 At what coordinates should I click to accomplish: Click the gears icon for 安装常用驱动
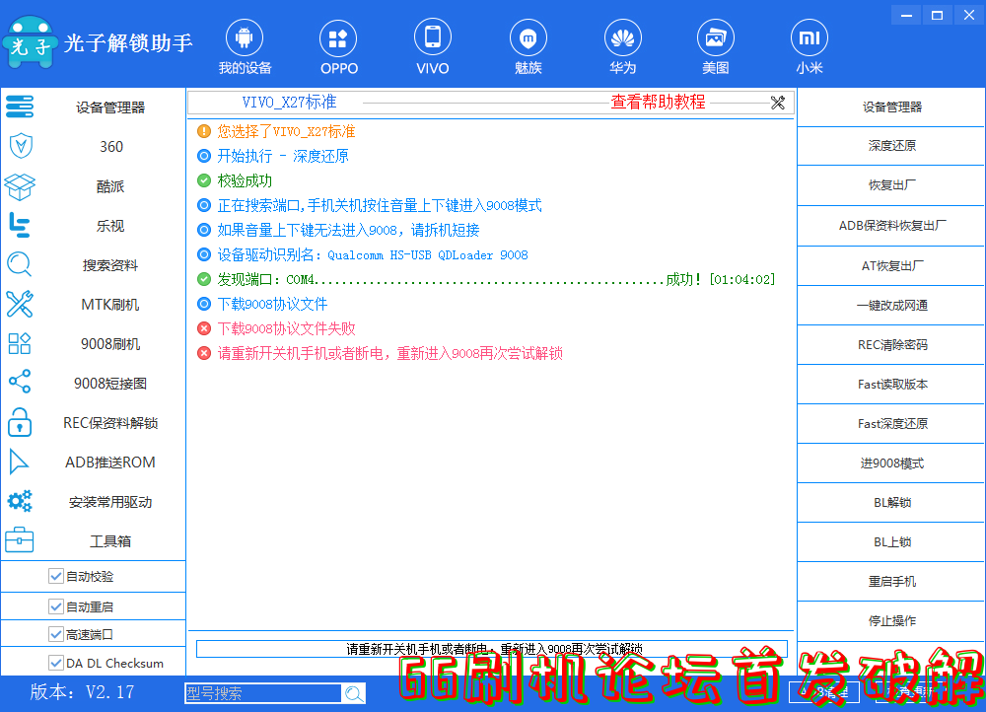(x=20, y=501)
